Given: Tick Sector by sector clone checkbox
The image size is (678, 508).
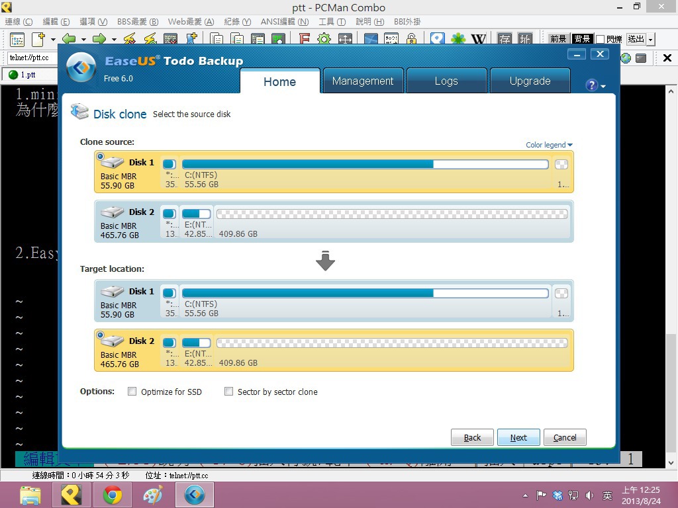Looking at the screenshot, I should (228, 392).
